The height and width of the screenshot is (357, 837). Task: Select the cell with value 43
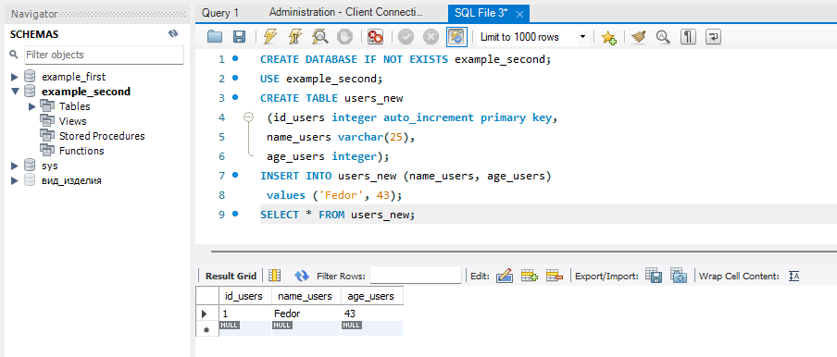371,314
